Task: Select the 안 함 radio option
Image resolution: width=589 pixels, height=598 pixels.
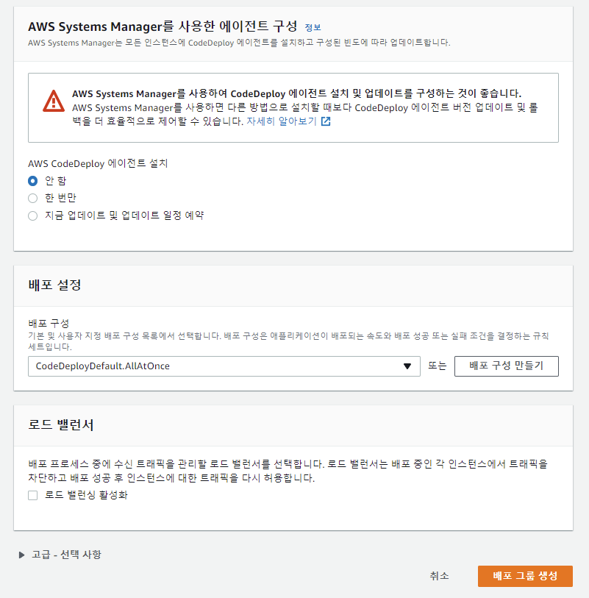Action: tap(33, 181)
